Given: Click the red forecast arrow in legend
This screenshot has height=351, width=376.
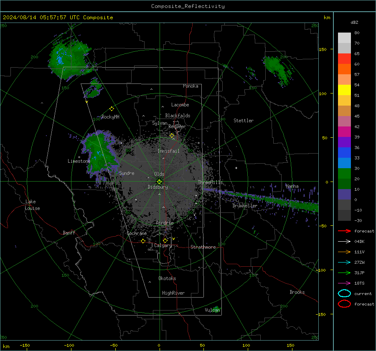Looking at the screenshot, I should (344, 231).
